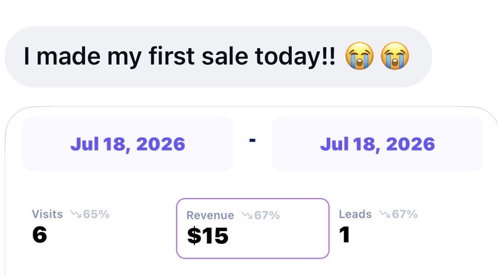The width and height of the screenshot is (498, 275).
Task: Open the start date Jul 18, 2026 picker
Action: [128, 144]
